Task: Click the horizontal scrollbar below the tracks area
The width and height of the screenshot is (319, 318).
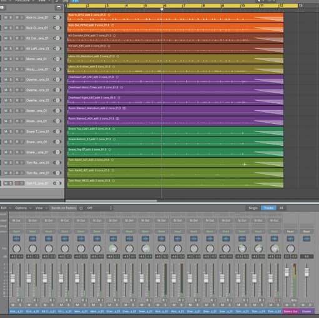Action: pos(111,201)
